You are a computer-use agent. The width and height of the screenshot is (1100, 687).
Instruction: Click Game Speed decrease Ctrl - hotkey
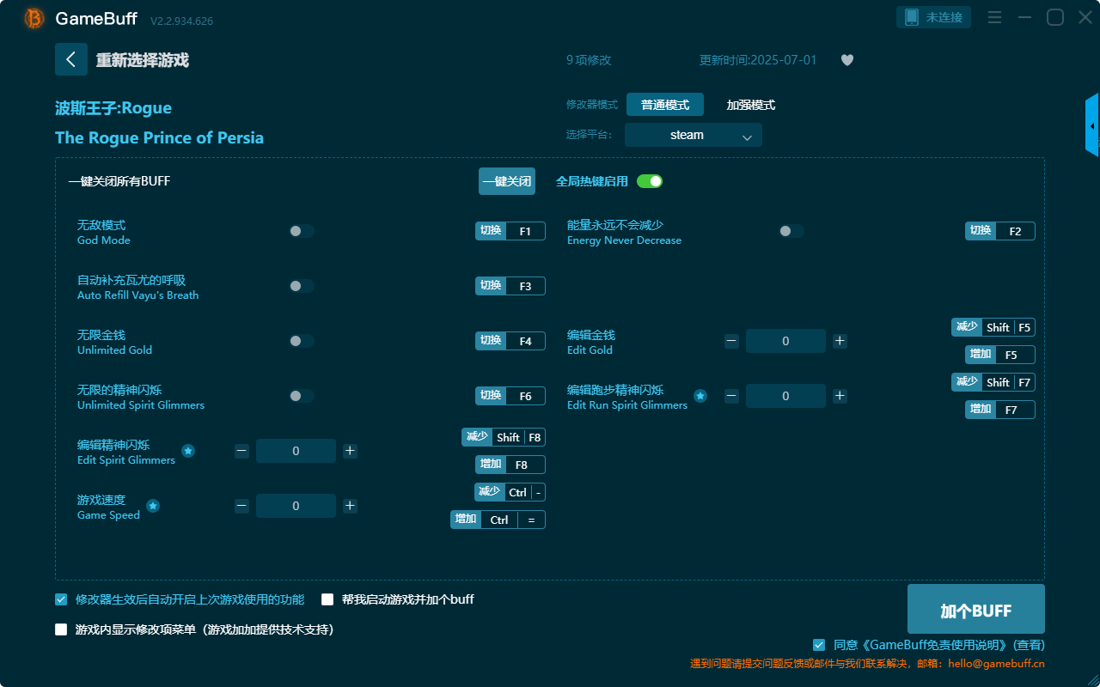pos(510,492)
